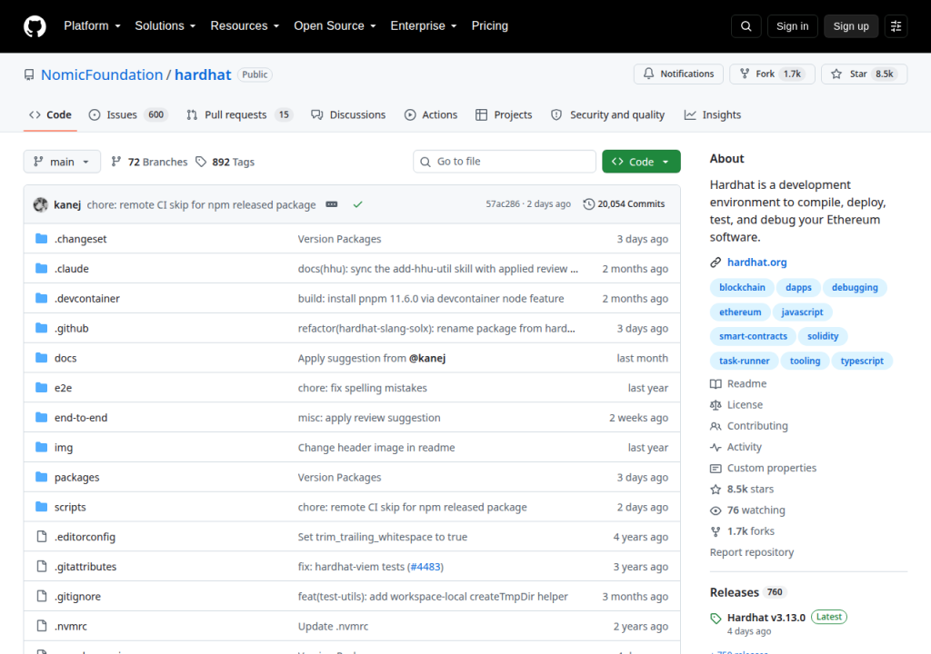This screenshot has height=654, width=931.
Task: Switch to the Issues tab
Action: click(128, 114)
